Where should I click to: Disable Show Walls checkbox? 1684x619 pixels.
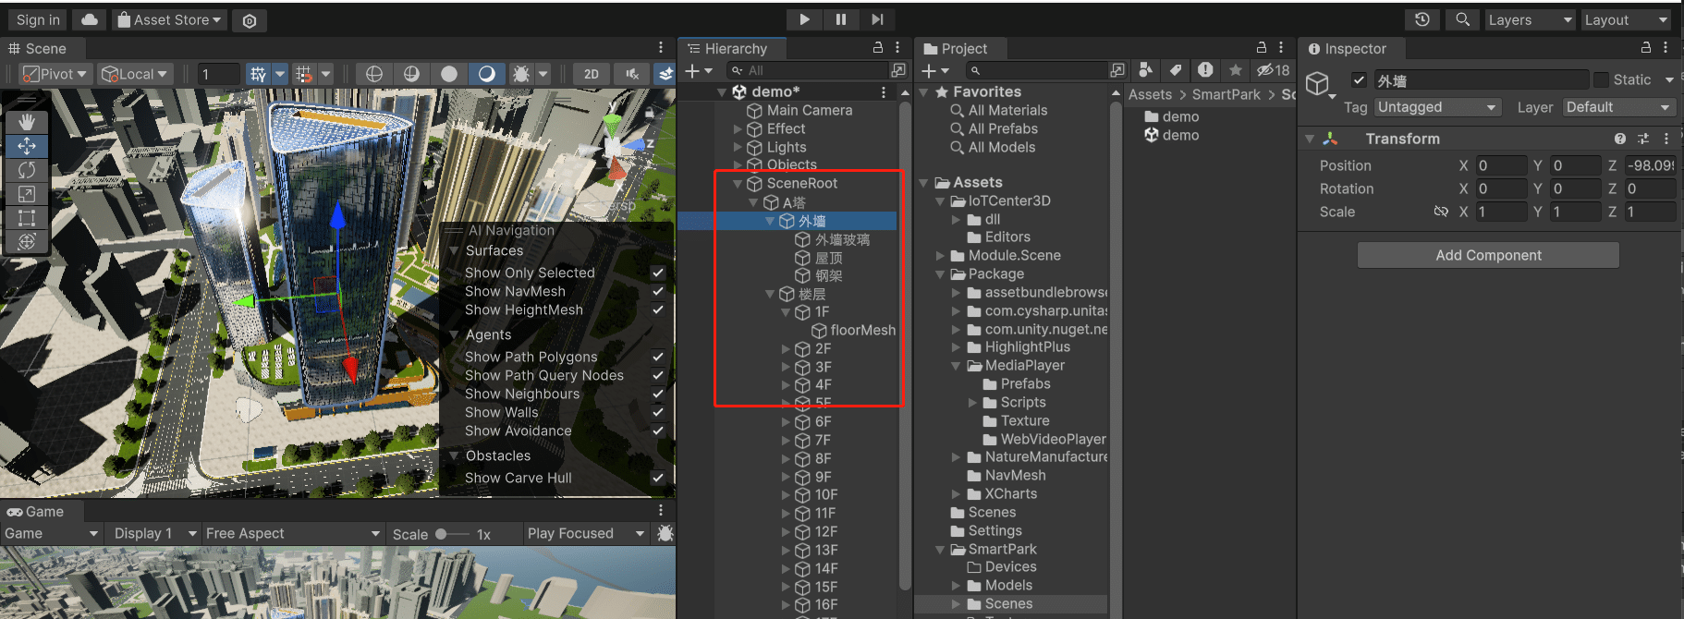658,412
